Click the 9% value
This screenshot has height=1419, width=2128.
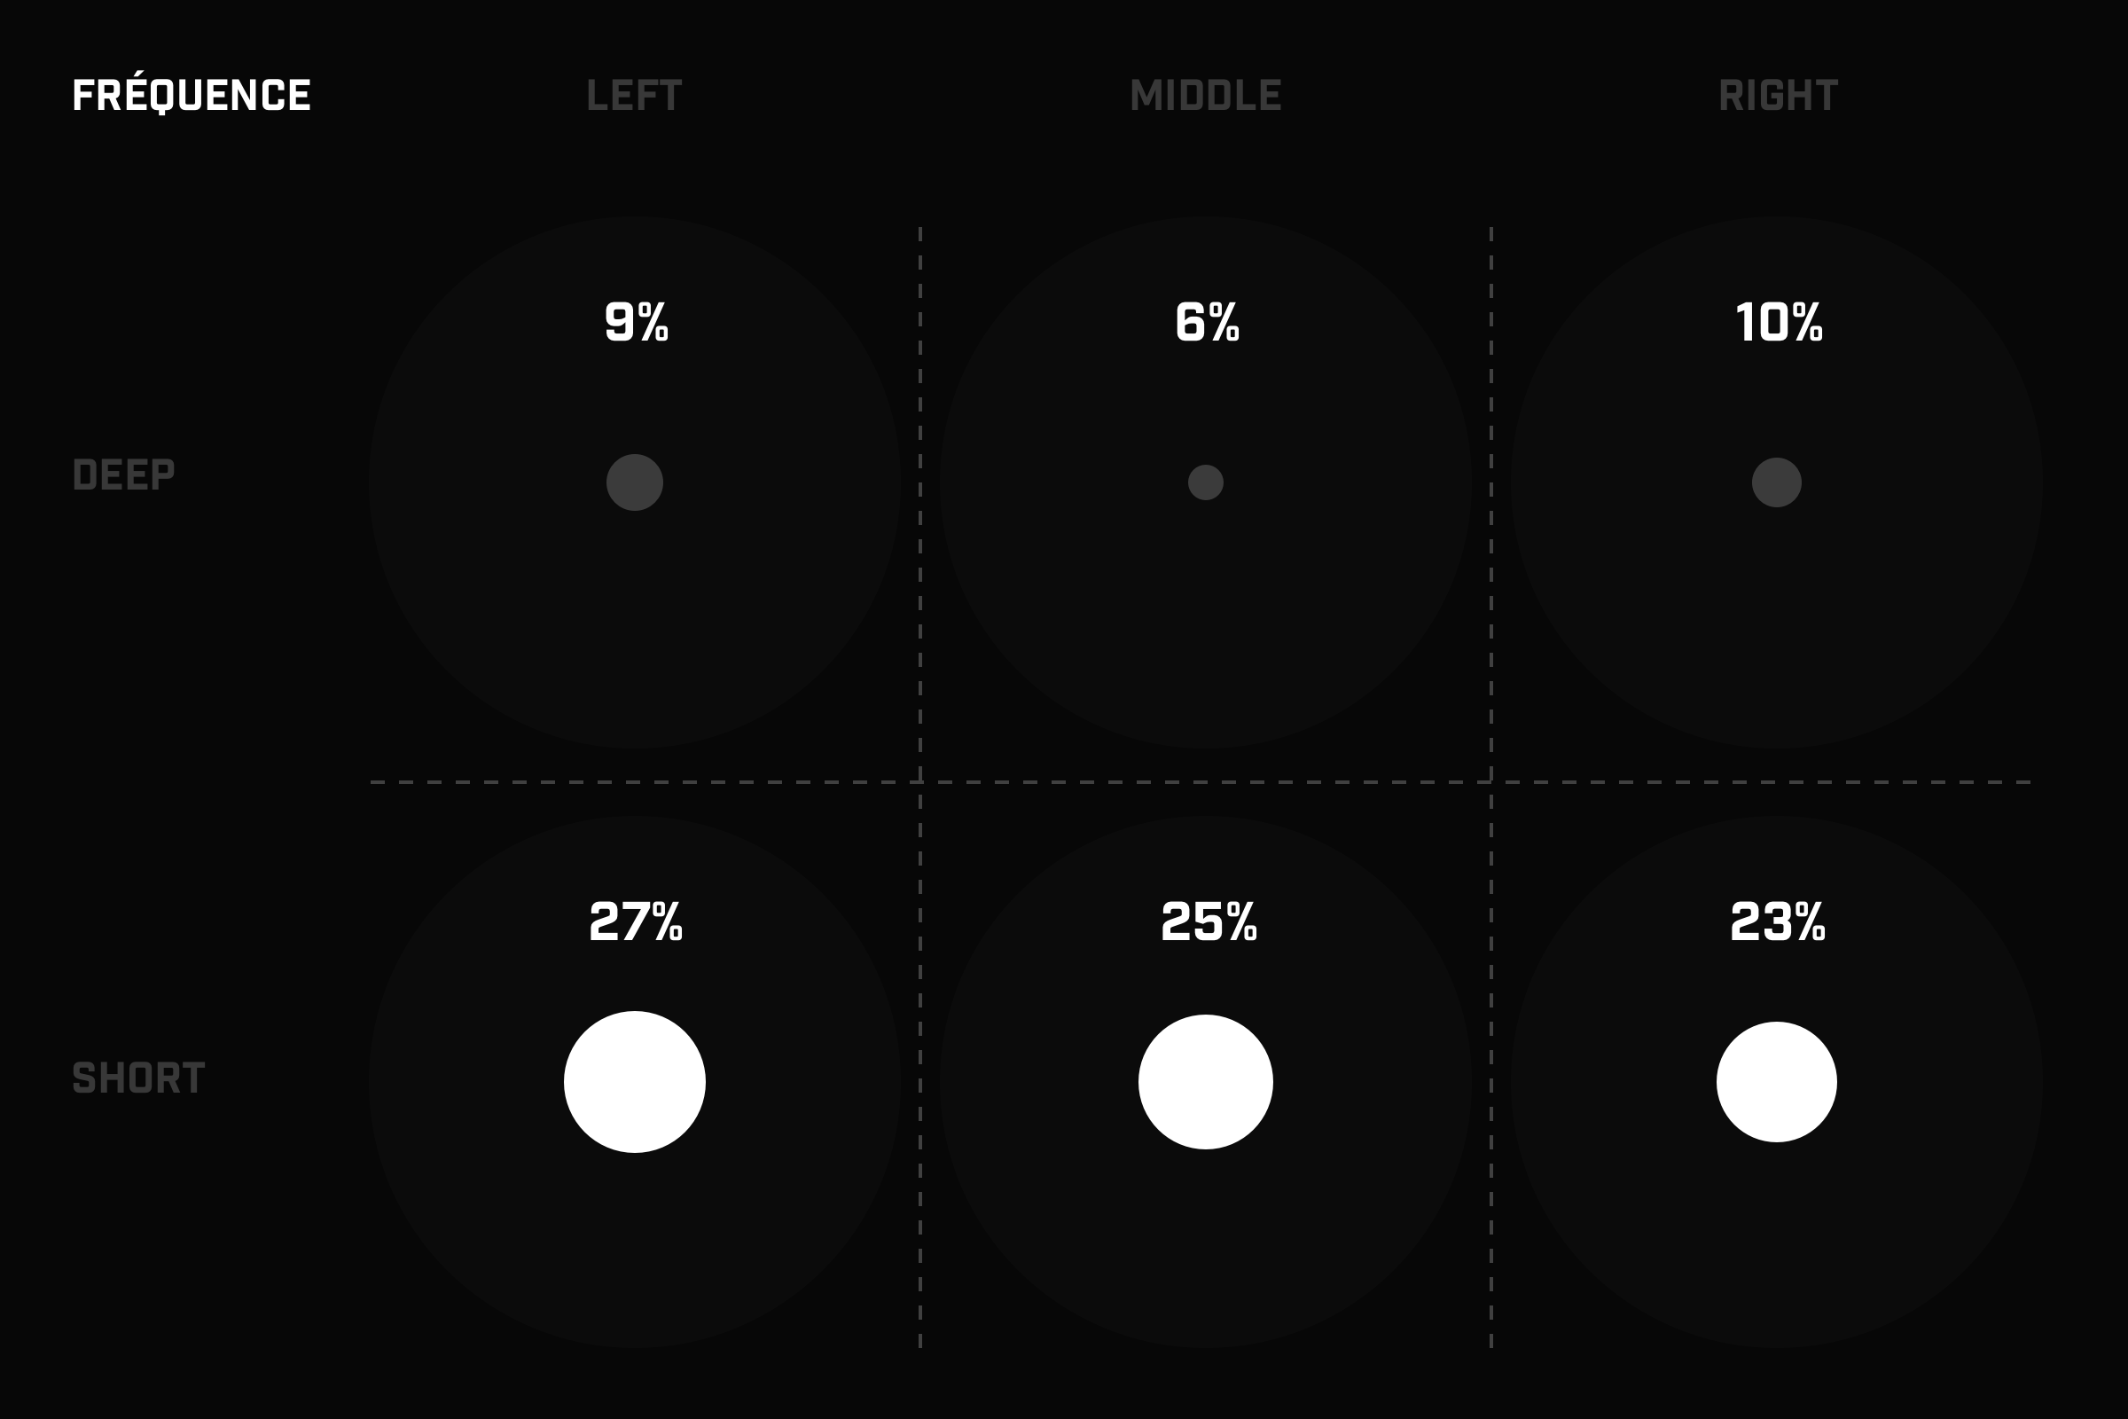pyautogui.click(x=636, y=322)
